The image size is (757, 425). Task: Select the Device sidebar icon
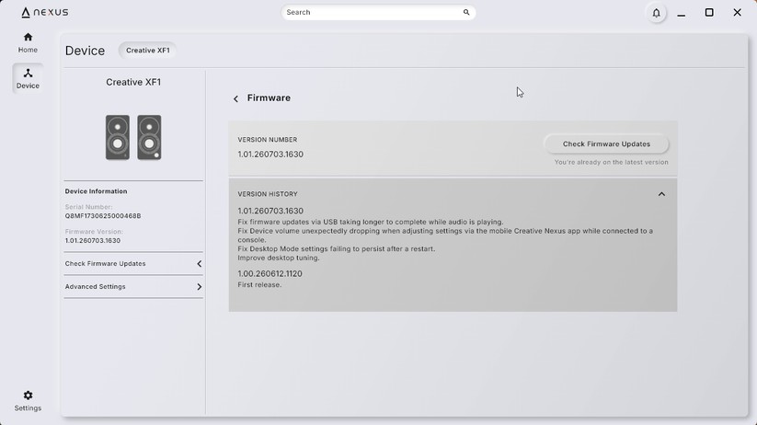coord(28,78)
